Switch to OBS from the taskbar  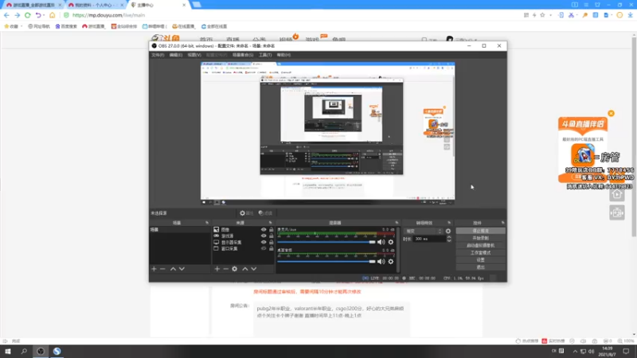41,351
